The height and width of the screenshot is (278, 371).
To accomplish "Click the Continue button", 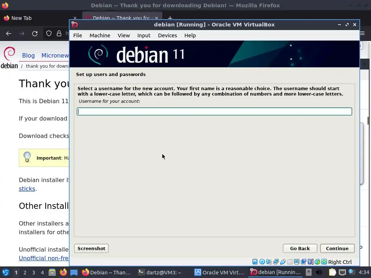I will [337, 248].
